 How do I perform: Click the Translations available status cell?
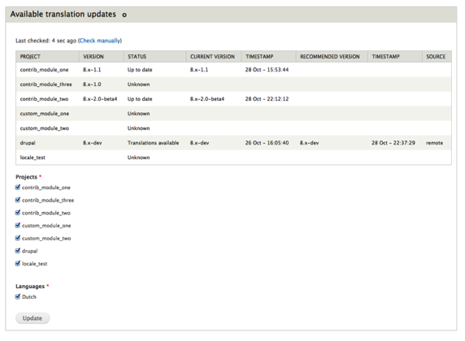click(x=153, y=143)
